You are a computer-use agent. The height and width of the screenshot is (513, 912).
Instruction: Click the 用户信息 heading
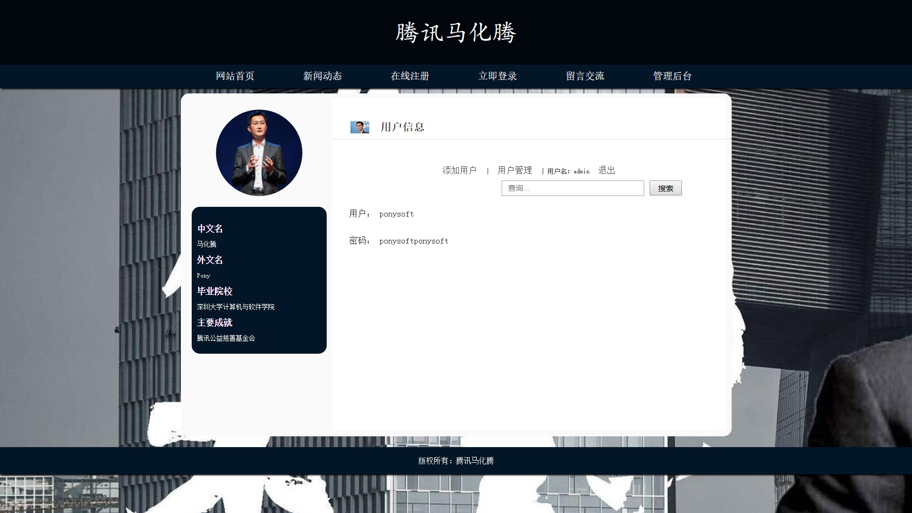(402, 127)
